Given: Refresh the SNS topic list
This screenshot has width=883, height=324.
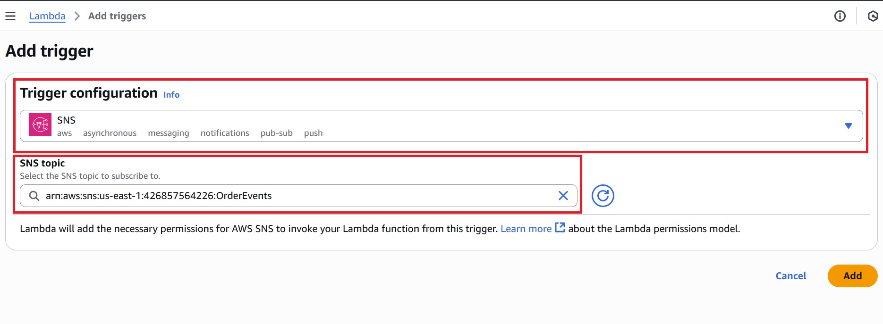Looking at the screenshot, I should click(603, 196).
